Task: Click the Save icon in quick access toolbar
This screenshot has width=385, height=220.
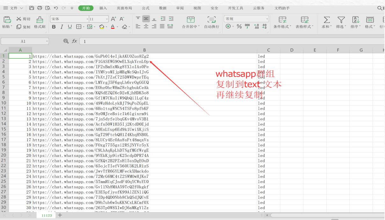Action: point(32,8)
